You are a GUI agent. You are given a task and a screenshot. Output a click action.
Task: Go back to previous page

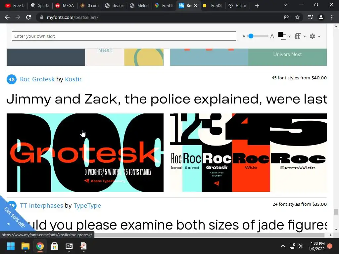point(7,17)
